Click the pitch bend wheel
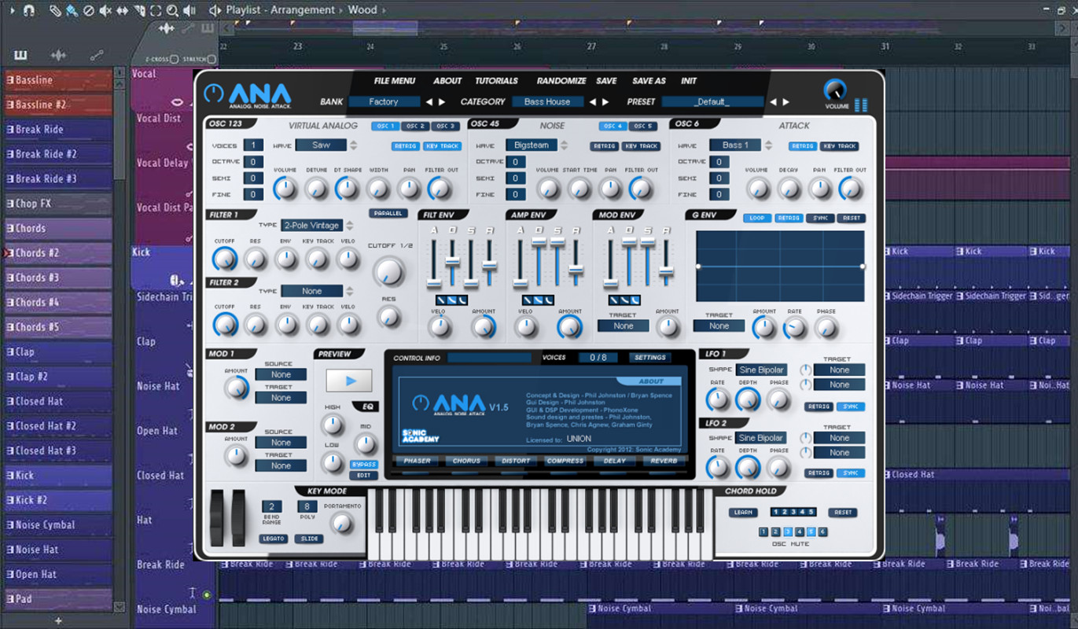This screenshot has width=1078, height=629. point(216,518)
